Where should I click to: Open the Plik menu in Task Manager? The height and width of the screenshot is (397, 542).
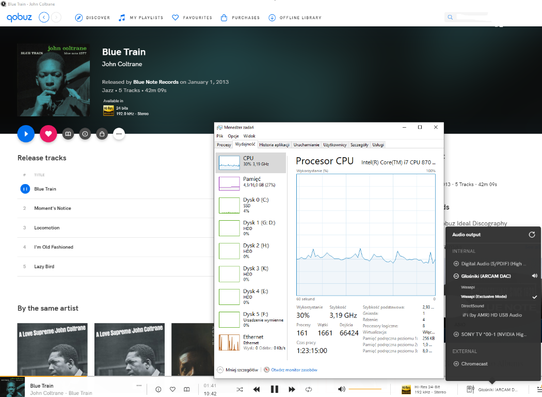(x=220, y=136)
